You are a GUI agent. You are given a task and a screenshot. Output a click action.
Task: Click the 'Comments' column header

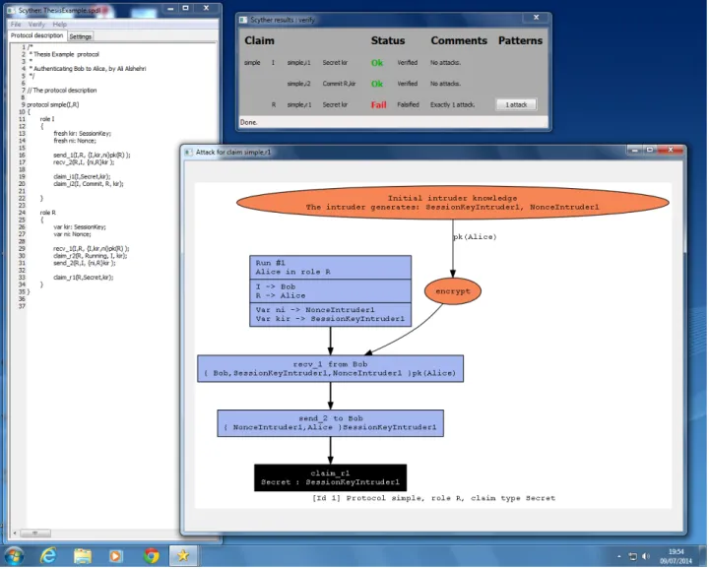pos(460,40)
